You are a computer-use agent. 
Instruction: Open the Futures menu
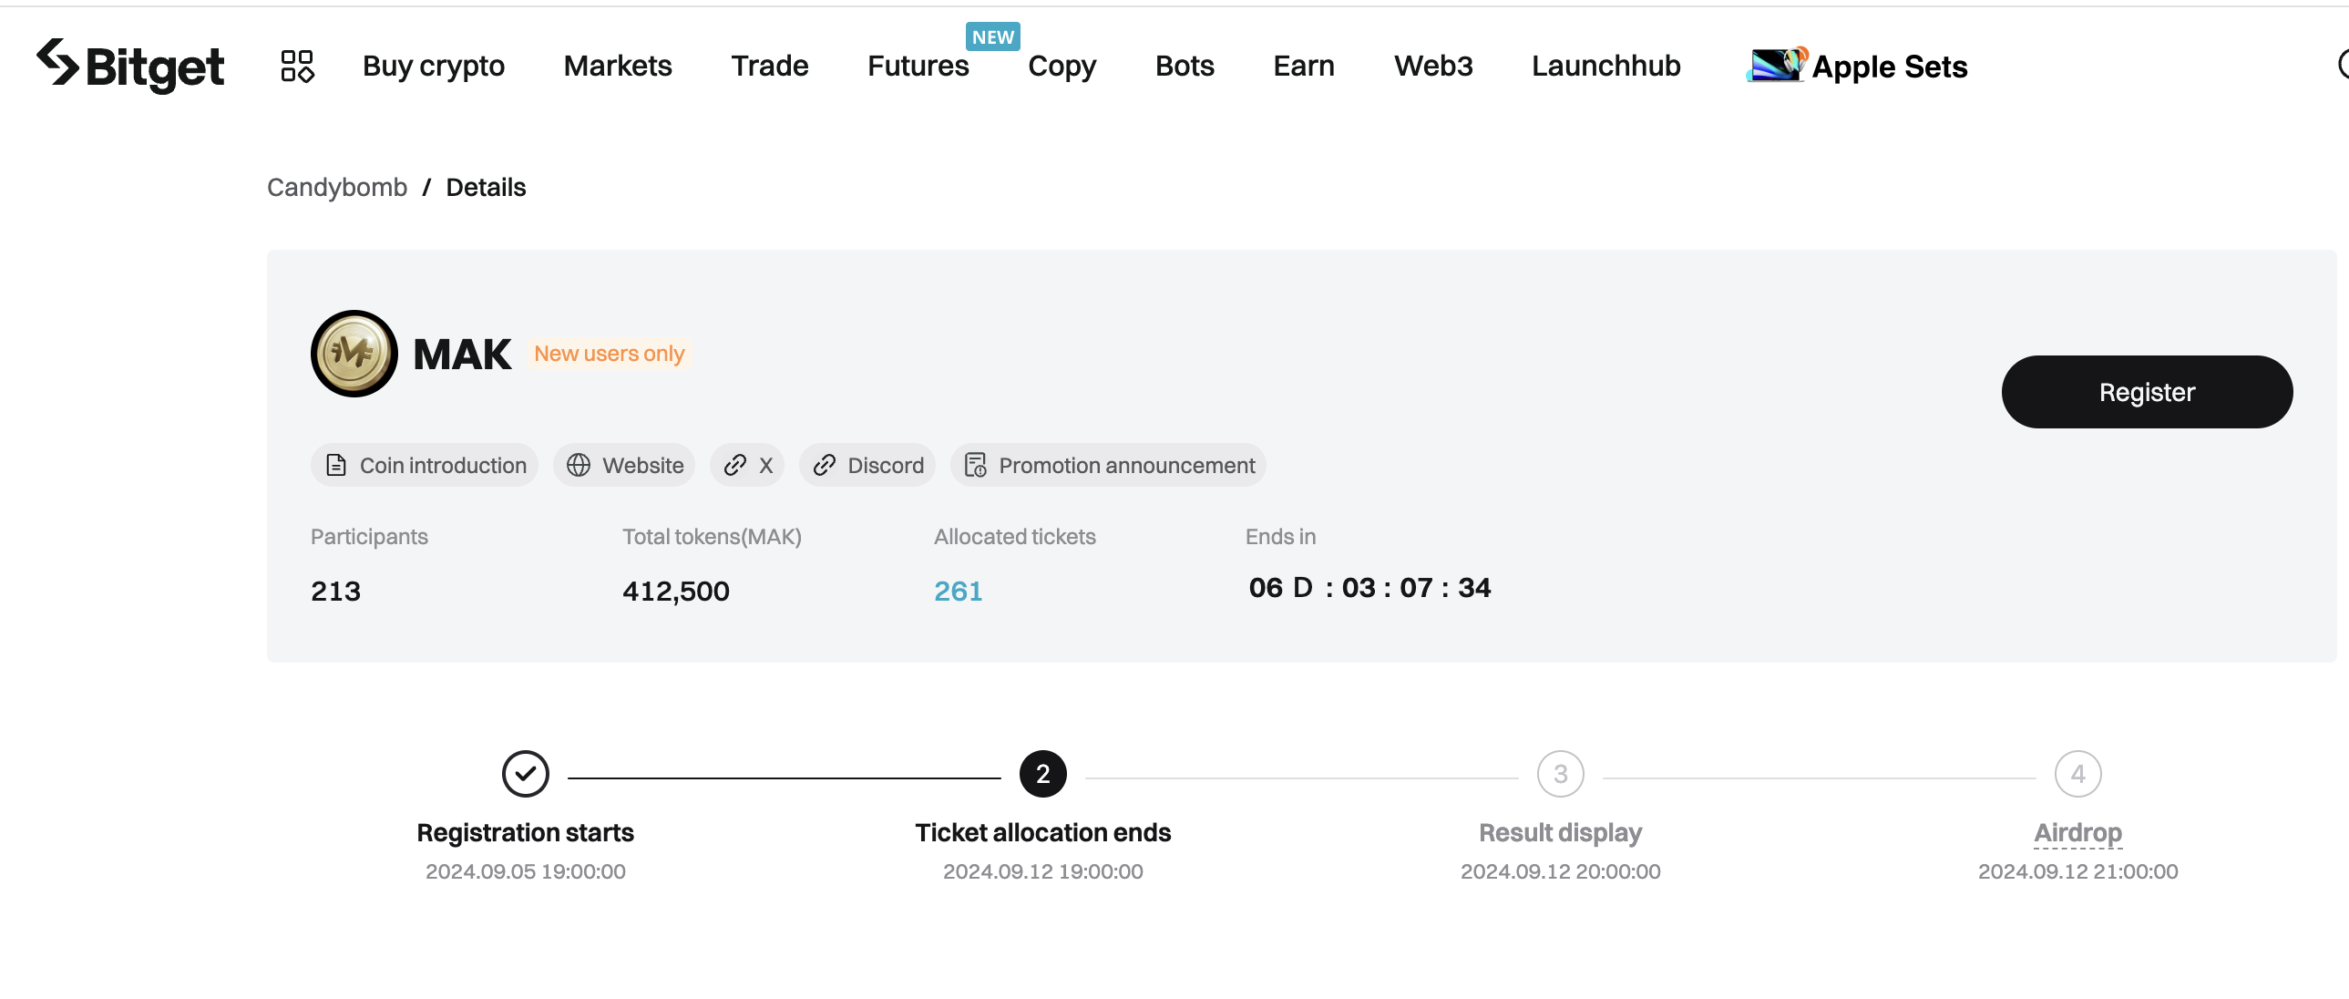tap(918, 66)
